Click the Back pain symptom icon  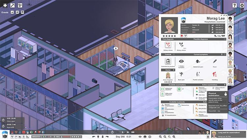click(x=181, y=74)
